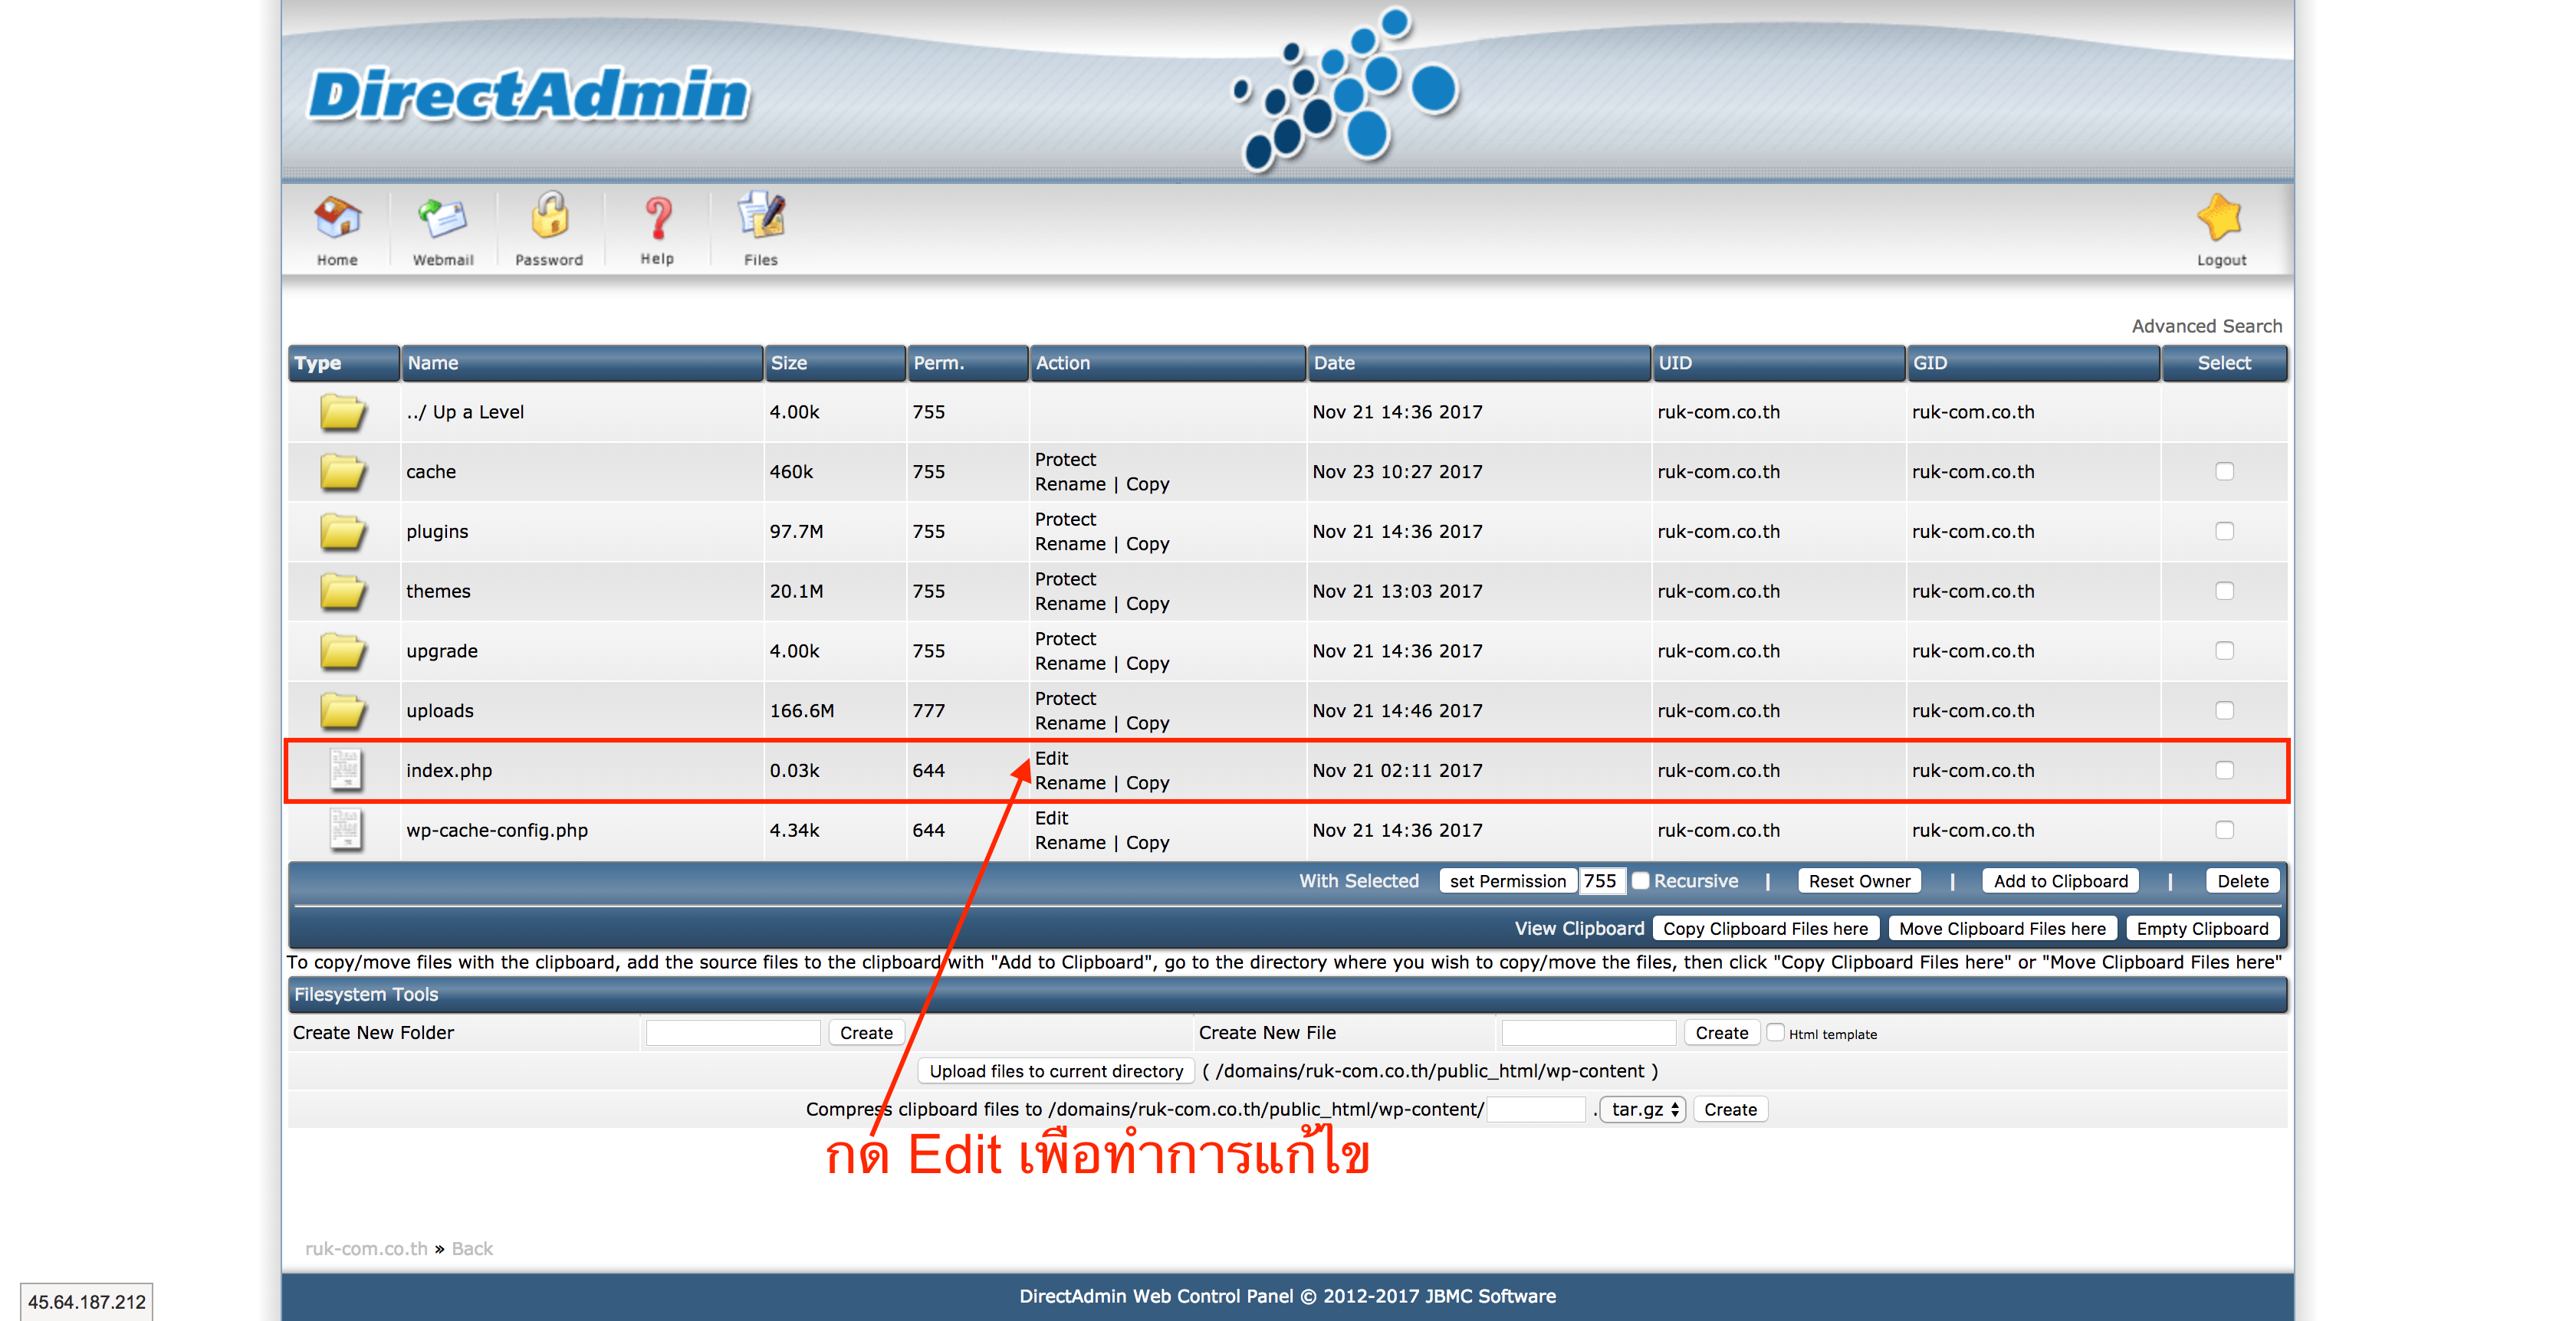Click Edit for index.php
Image resolution: width=2576 pixels, height=1321 pixels.
click(1051, 759)
